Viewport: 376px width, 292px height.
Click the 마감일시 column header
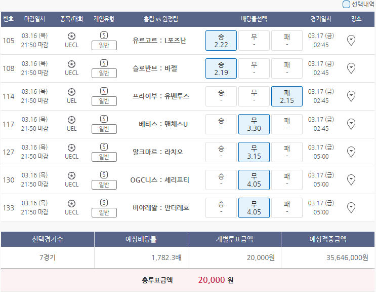pos(34,19)
